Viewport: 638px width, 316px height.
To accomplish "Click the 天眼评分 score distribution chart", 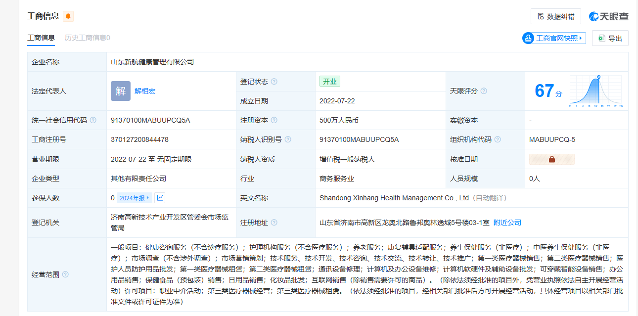I will (x=596, y=91).
